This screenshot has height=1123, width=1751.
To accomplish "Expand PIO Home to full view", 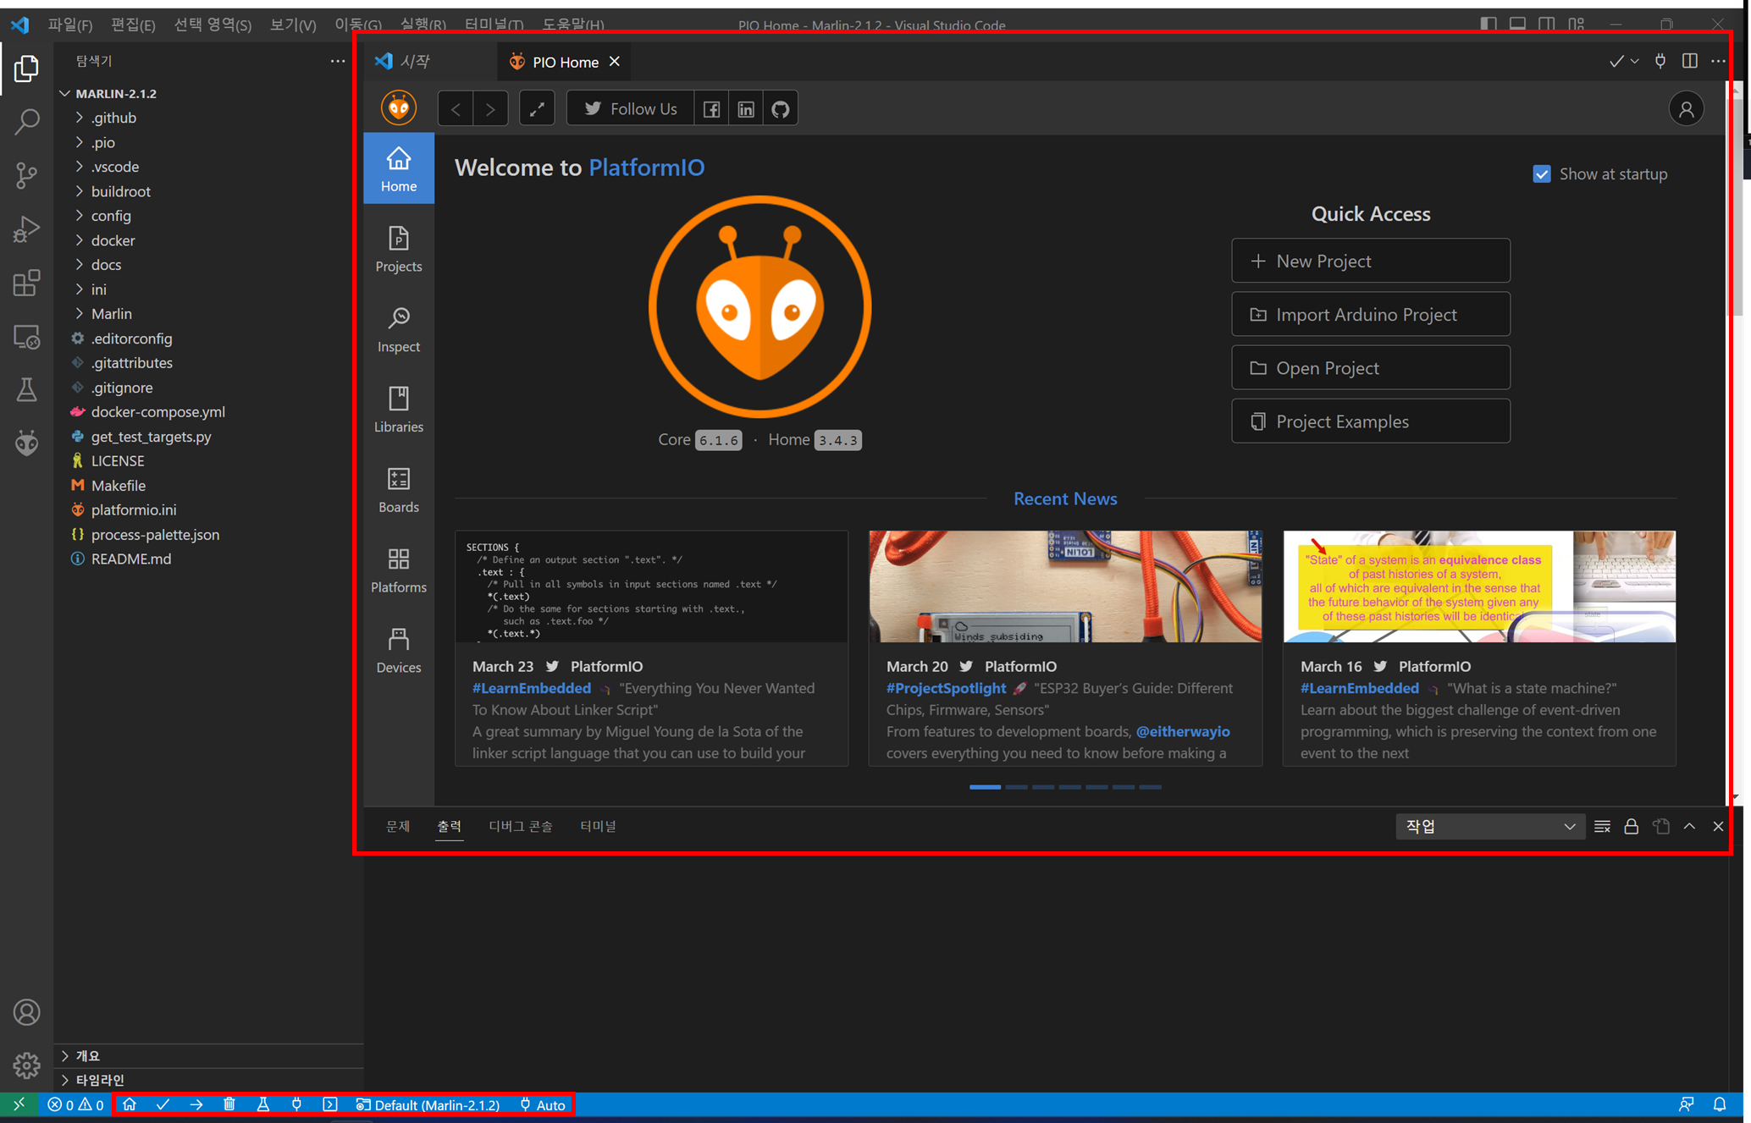I will [537, 109].
